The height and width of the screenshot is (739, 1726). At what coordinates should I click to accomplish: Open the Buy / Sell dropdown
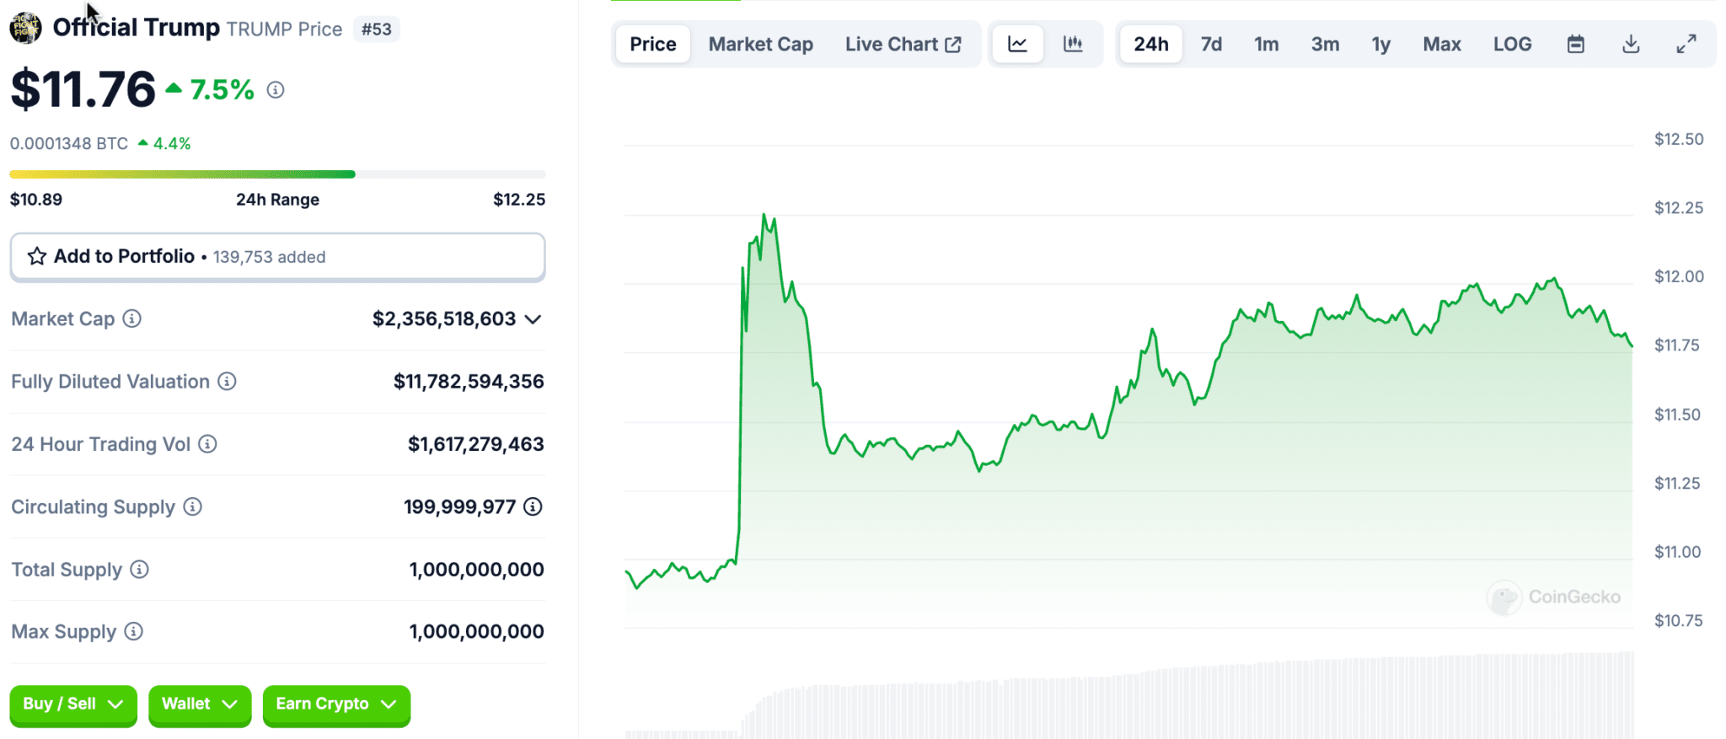tap(73, 704)
